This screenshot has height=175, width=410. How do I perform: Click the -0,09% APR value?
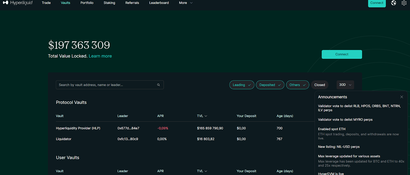coord(163,128)
